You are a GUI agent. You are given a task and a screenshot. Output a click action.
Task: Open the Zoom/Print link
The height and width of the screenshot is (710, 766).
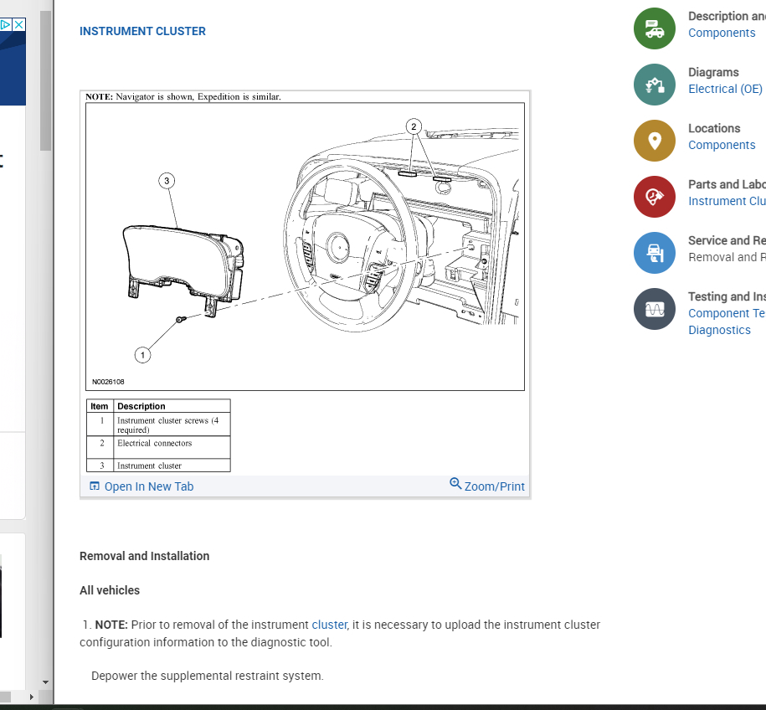(x=494, y=486)
